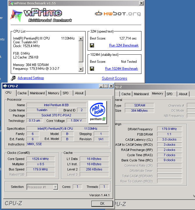Click Best Score 127,714 sec
The width and height of the screenshot is (195, 210).
[x=128, y=38]
